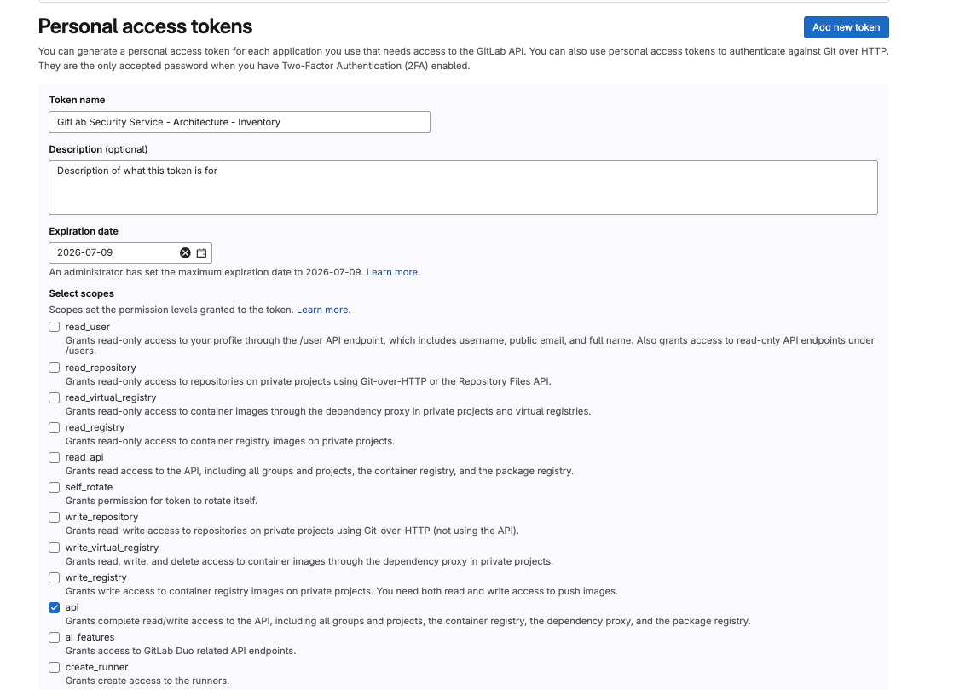This screenshot has height=690, width=977.
Task: Clear the expiration date with the X icon
Action: coord(185,253)
